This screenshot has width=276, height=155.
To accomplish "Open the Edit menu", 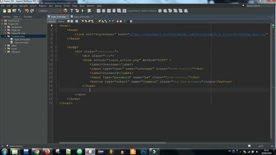I will click(9, 6).
